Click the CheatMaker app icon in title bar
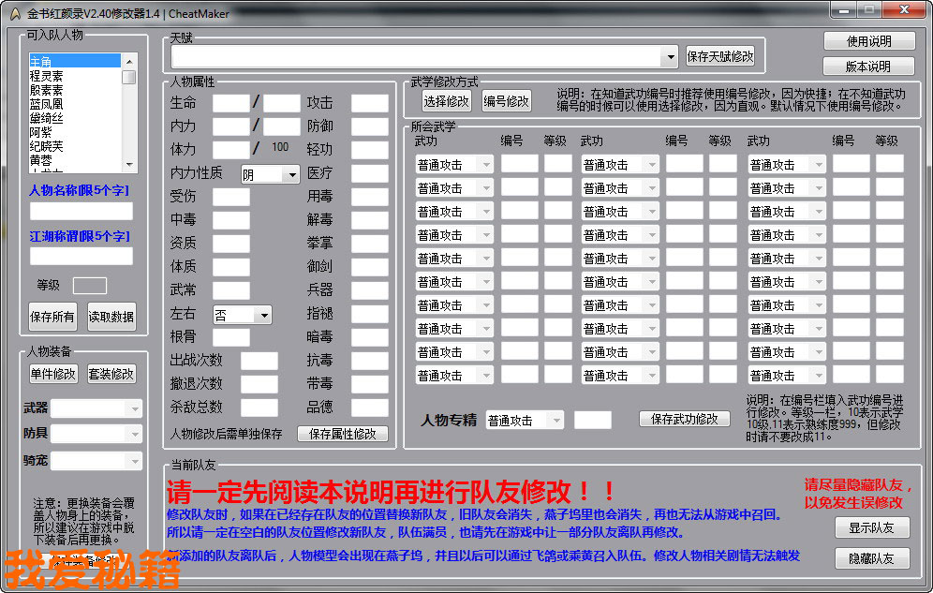Image resolution: width=933 pixels, height=593 pixels. click(15, 12)
